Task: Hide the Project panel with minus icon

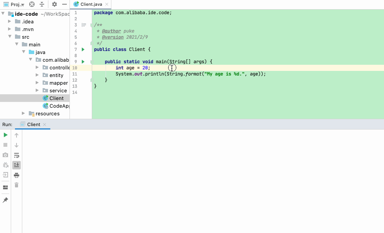Action: [65, 4]
